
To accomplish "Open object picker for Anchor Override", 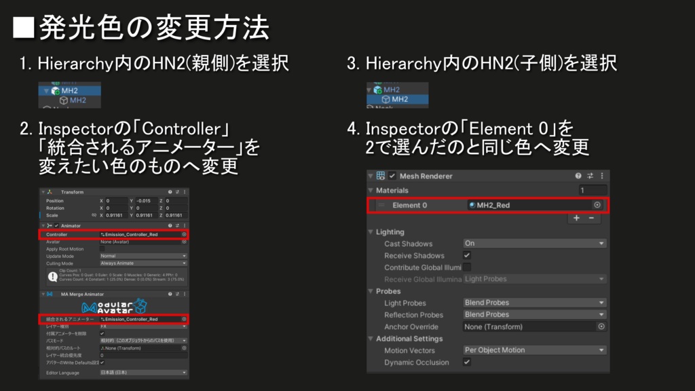I will (601, 327).
